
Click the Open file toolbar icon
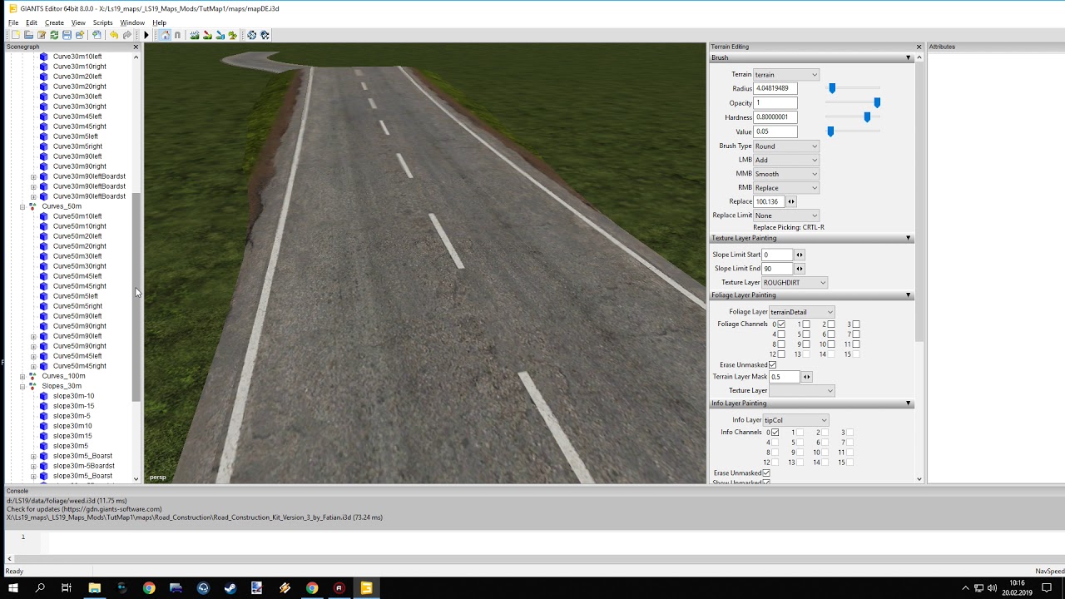click(x=28, y=35)
